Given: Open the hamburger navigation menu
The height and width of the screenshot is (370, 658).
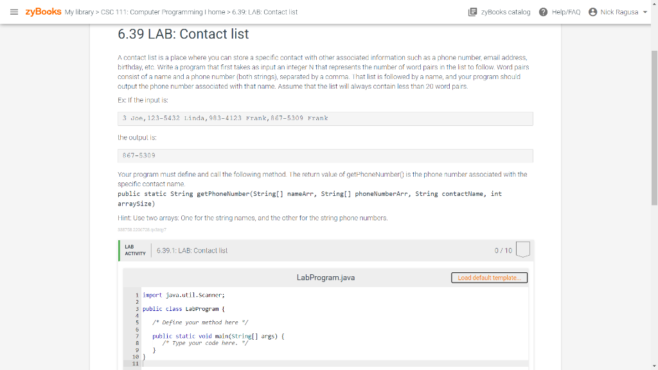Looking at the screenshot, I should coord(14,12).
